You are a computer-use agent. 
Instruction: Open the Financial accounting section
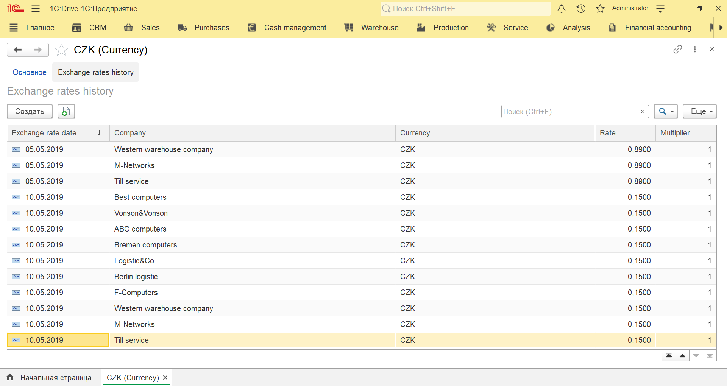point(658,28)
